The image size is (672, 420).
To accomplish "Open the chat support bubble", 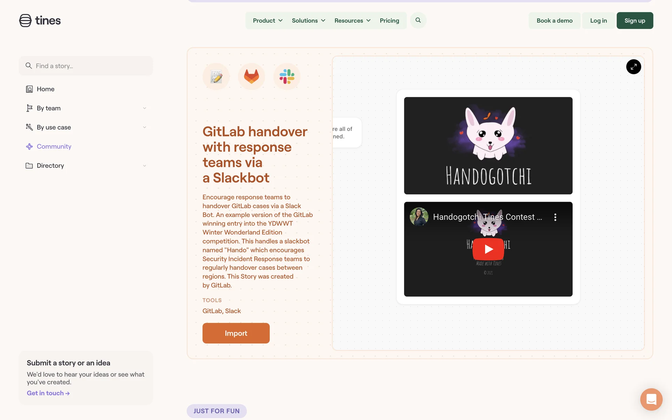I will [x=651, y=399].
